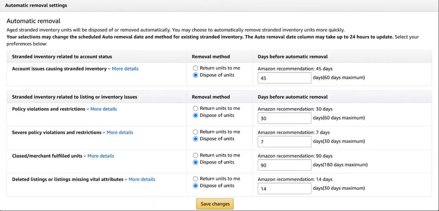Click the Account issues days field showing 45

pyautogui.click(x=285, y=78)
